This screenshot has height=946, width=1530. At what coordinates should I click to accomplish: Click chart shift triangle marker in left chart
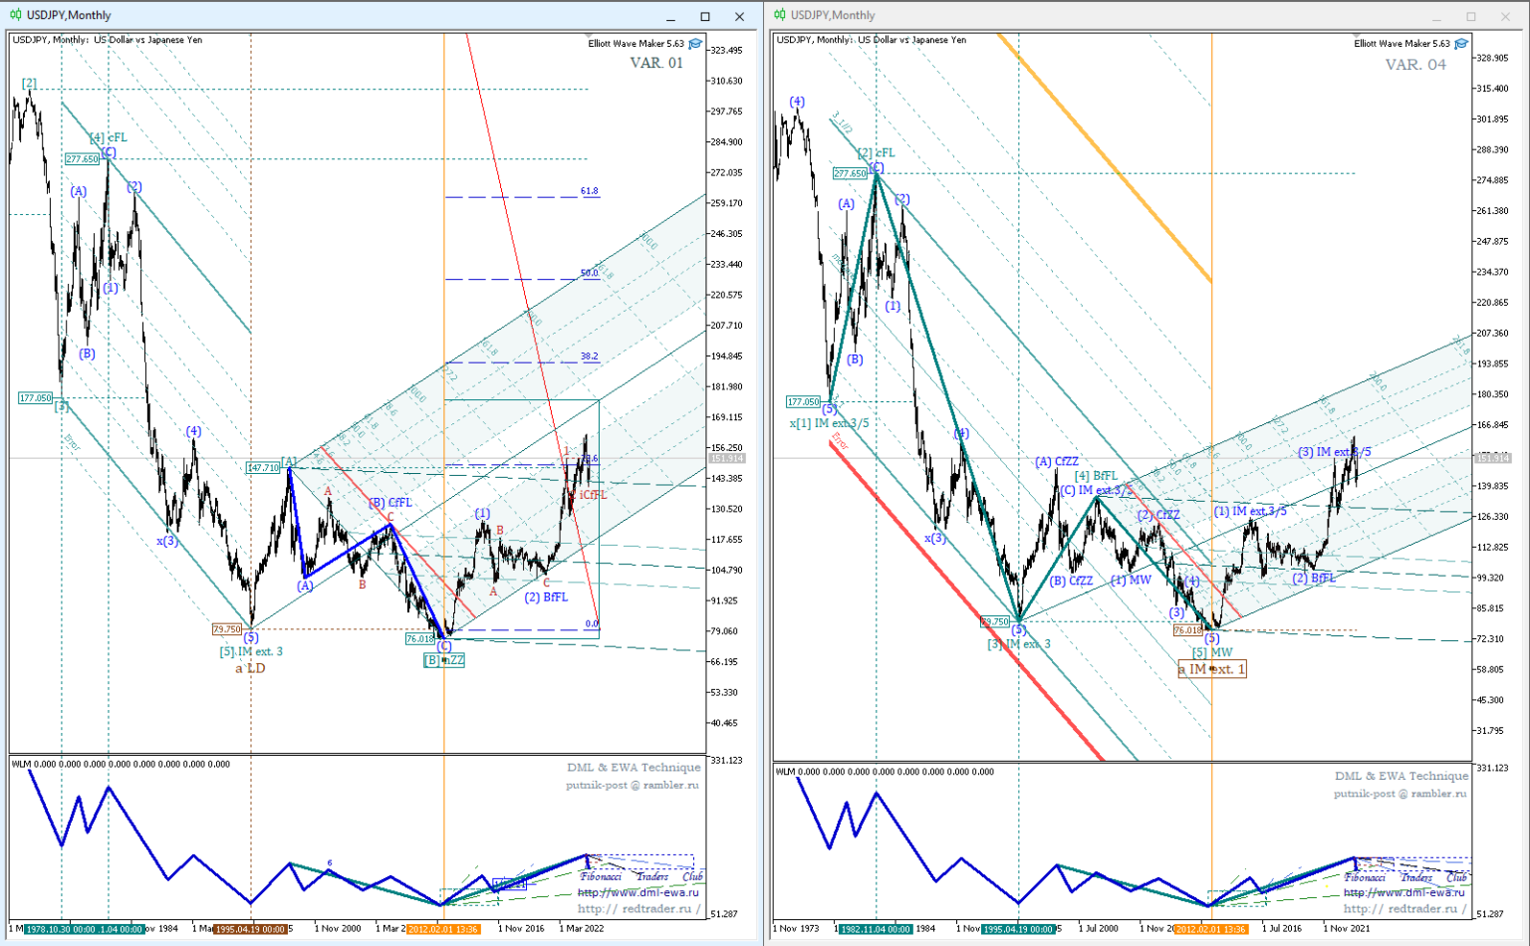click(589, 36)
